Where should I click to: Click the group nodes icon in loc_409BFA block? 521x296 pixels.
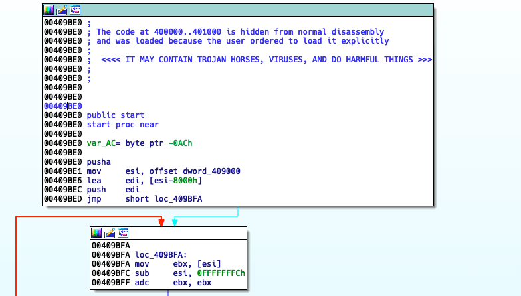123,233
